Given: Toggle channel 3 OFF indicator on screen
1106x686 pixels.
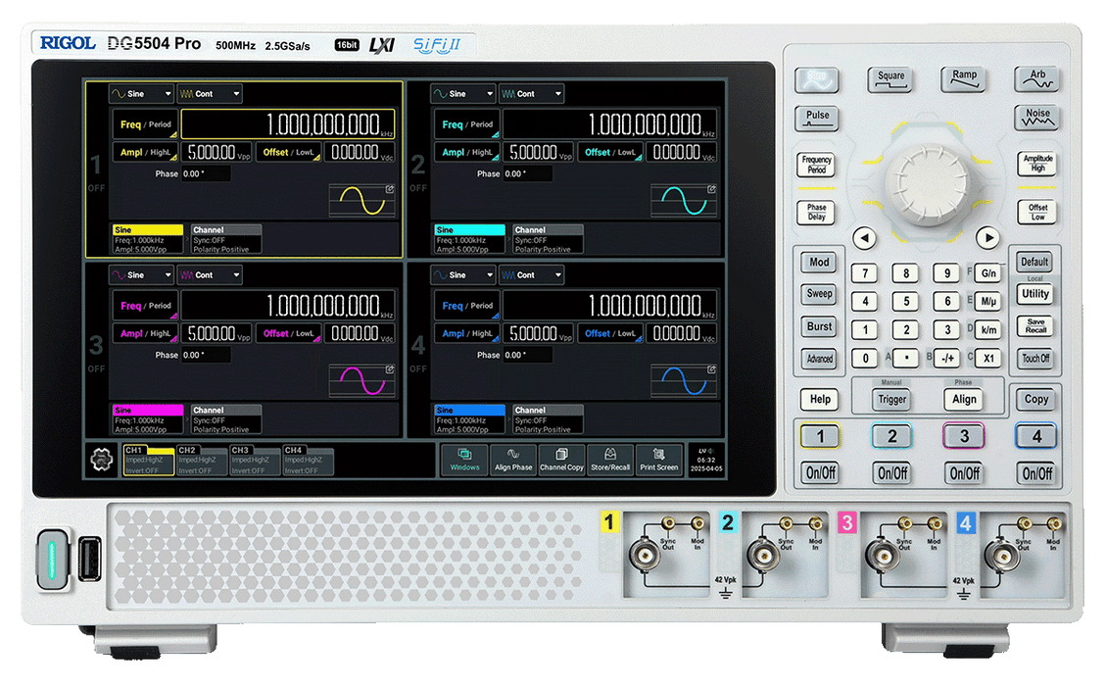Looking at the screenshot, I should click(97, 369).
